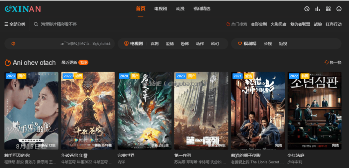Open the 斗破苍穹 年番 poster
Image resolution: width=349 pixels, height=168 pixels.
(x=88, y=110)
